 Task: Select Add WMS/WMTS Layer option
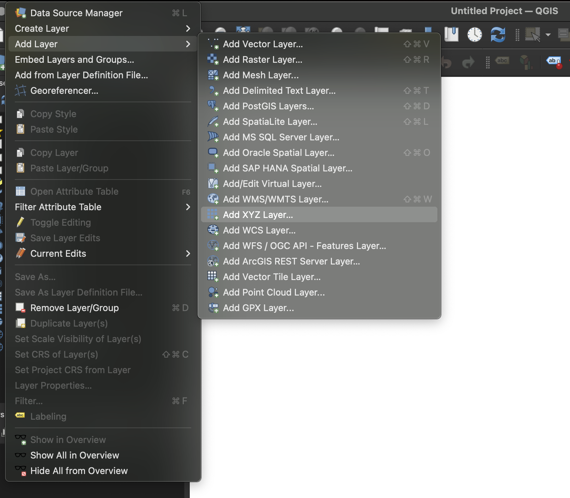pos(275,199)
